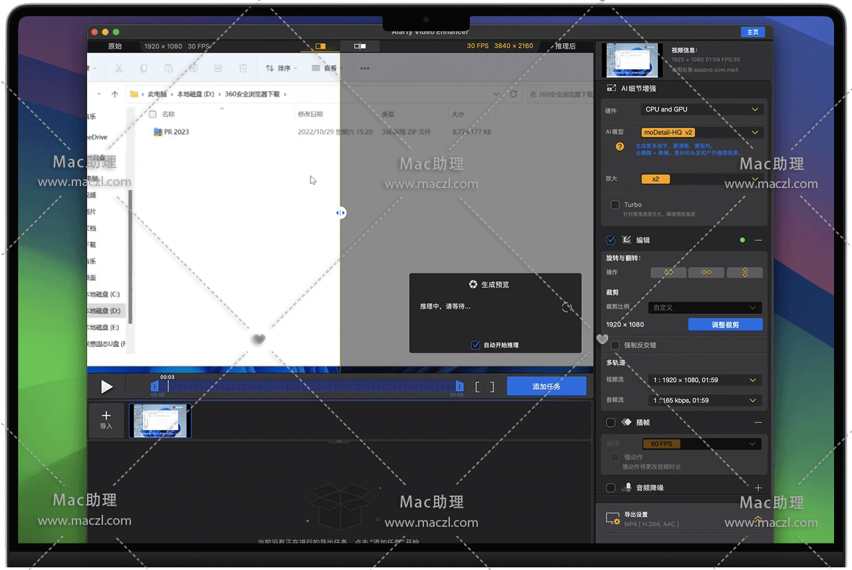
Task: Select the side-by-side compare mode icon
Action: pyautogui.click(x=360, y=46)
